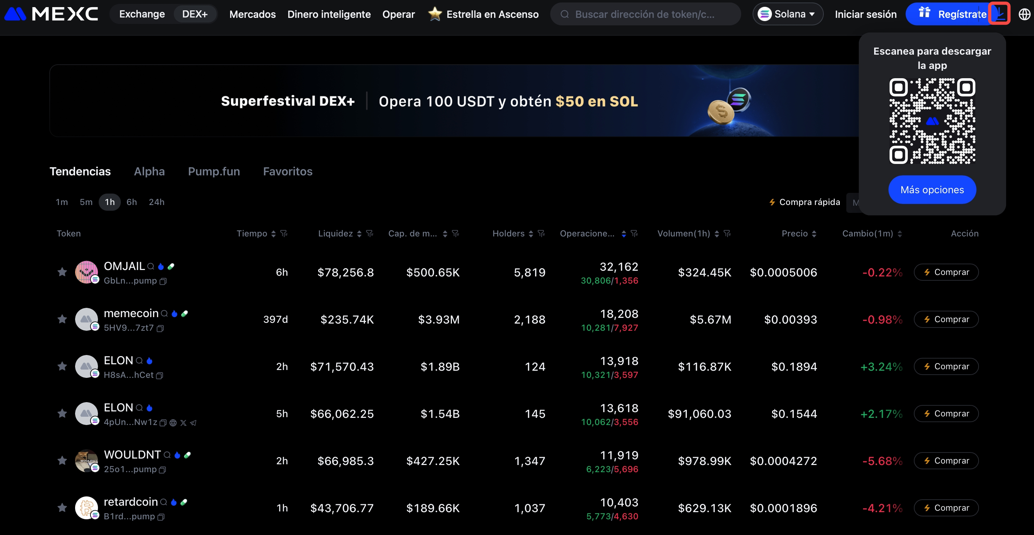Focus the token address search field

pyautogui.click(x=644, y=14)
